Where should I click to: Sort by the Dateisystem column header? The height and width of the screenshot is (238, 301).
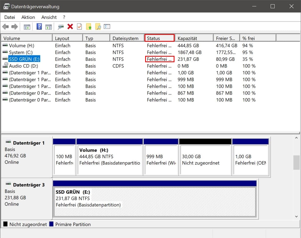pyautogui.click(x=127, y=38)
